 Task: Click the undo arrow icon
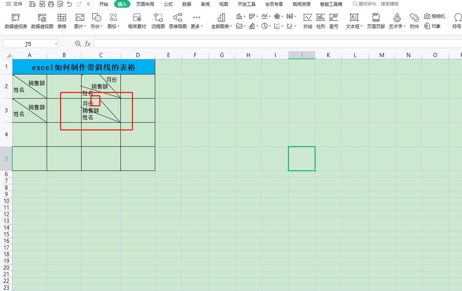[69, 4]
